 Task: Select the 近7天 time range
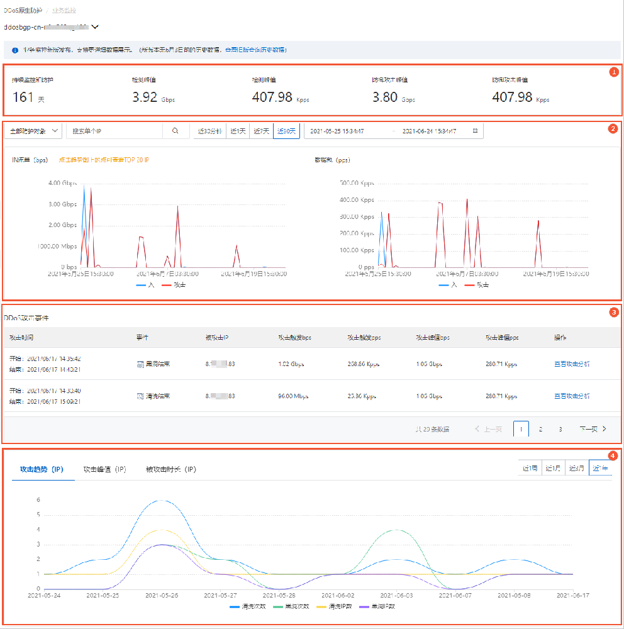(x=261, y=131)
